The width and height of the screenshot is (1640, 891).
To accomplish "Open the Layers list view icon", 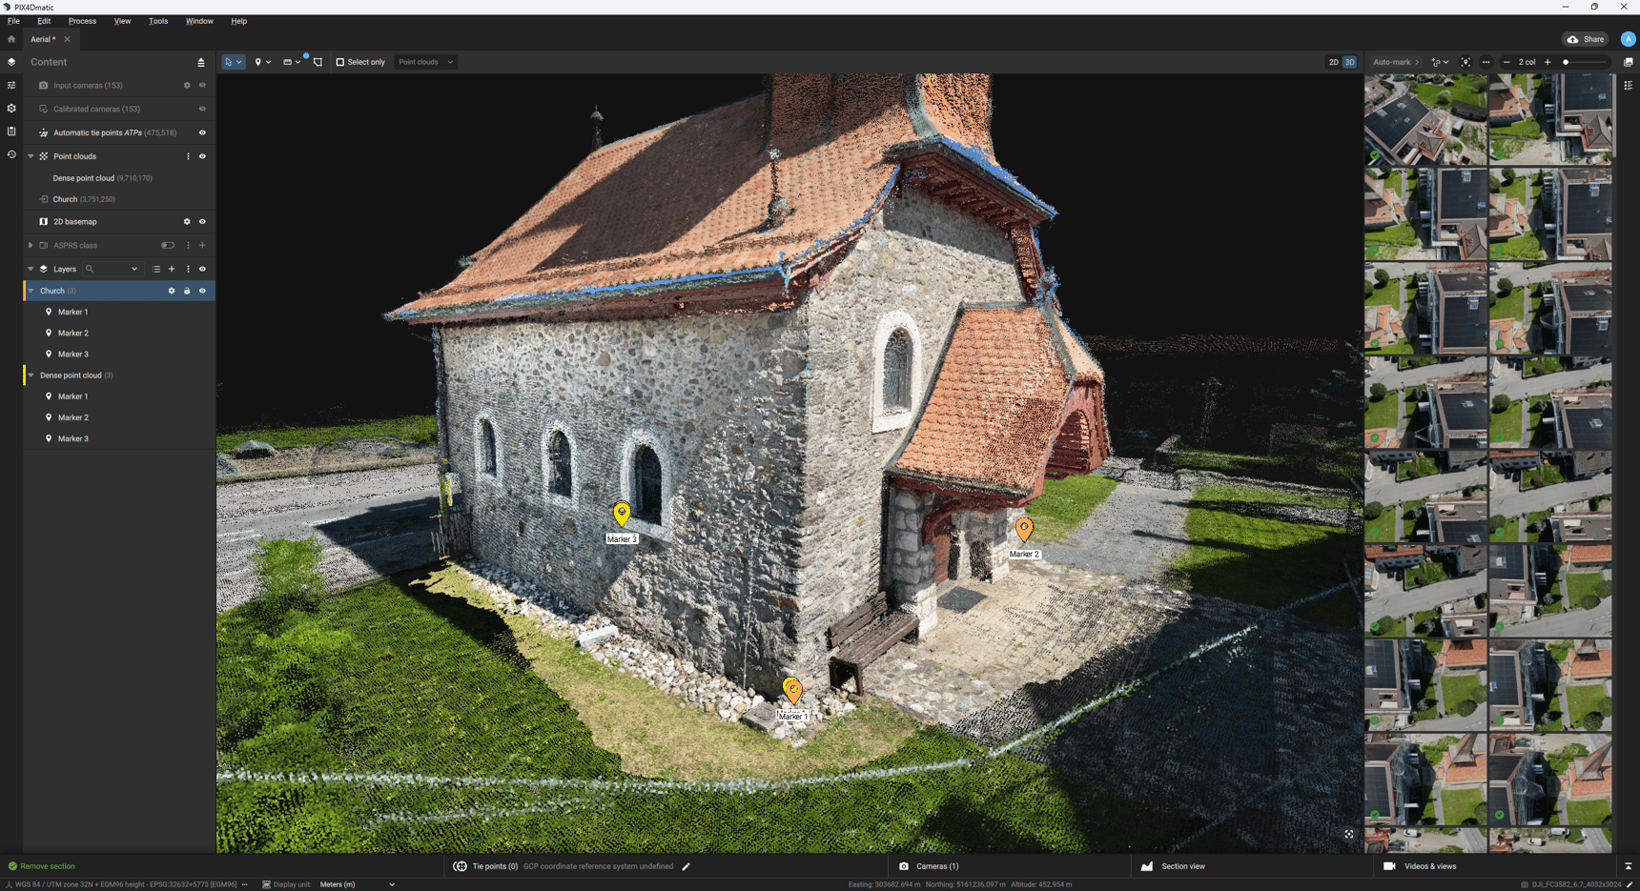I will pyautogui.click(x=156, y=269).
